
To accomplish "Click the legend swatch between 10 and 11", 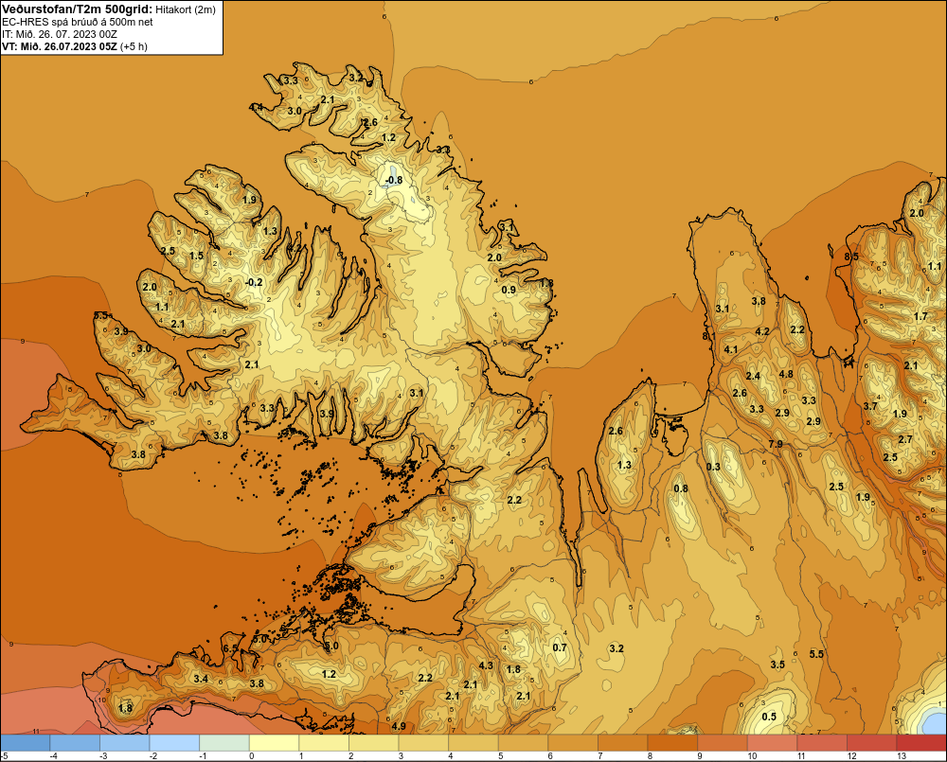I will pyautogui.click(x=773, y=743).
